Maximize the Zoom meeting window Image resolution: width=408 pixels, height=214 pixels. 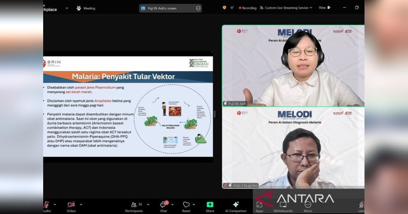tap(357, 7)
